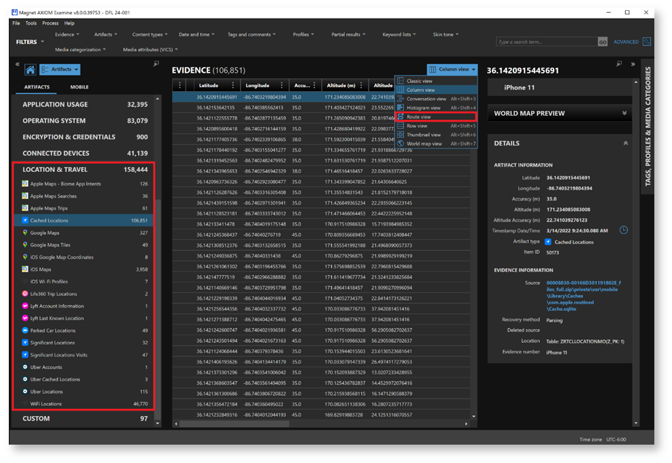This screenshot has width=672, height=463.
Task: Open the Date and time filter dropdown
Action: (197, 35)
